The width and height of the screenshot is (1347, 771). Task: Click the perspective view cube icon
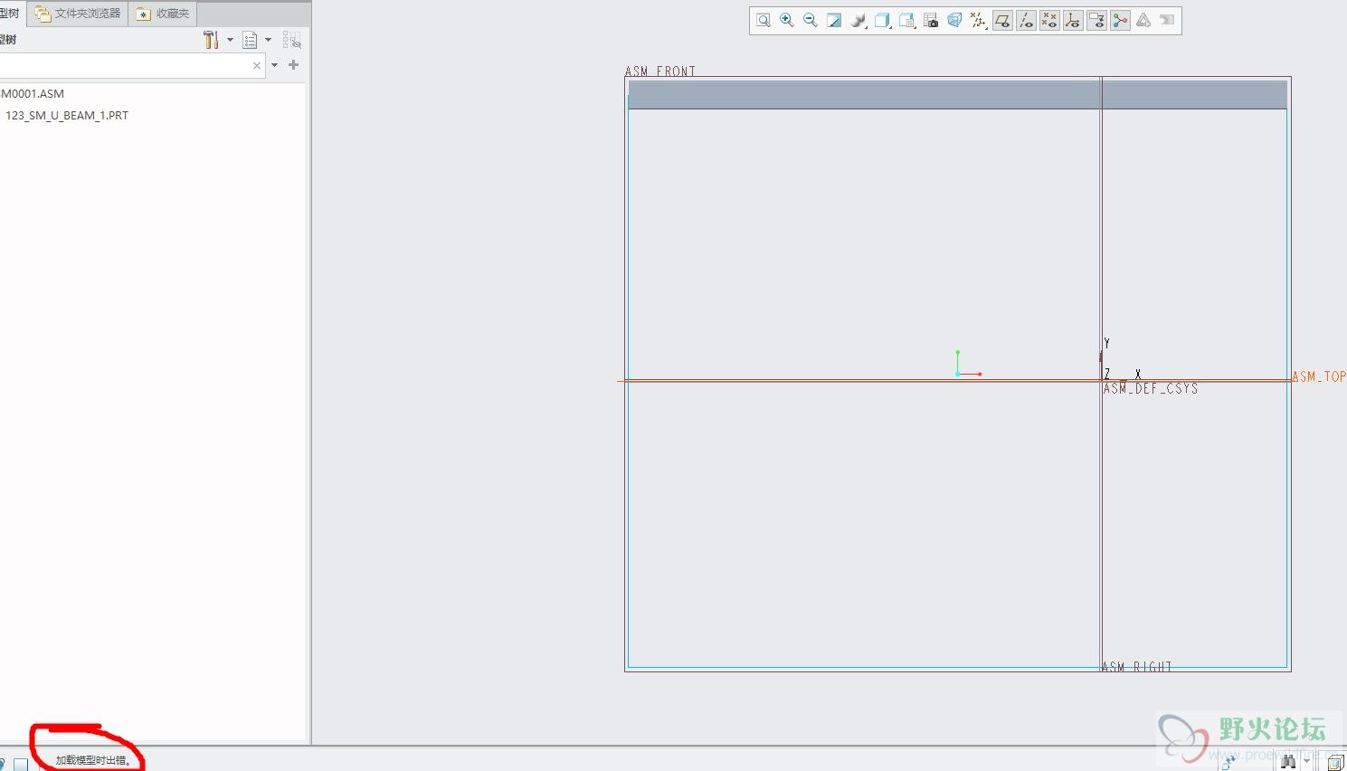[954, 21]
